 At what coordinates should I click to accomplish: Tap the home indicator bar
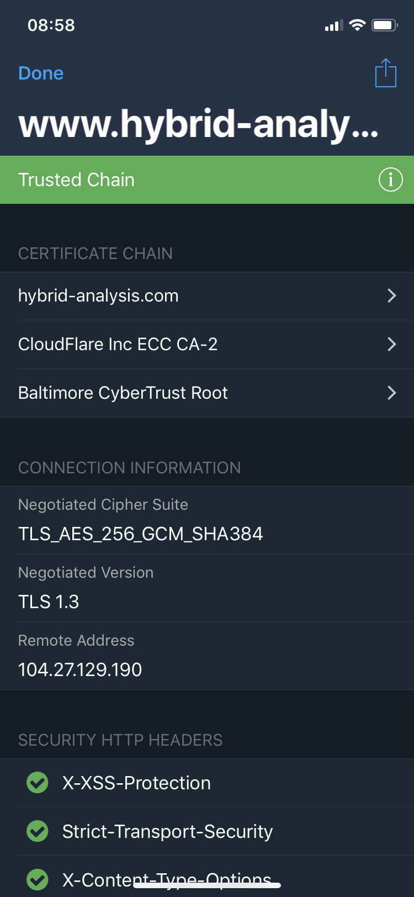tap(207, 885)
